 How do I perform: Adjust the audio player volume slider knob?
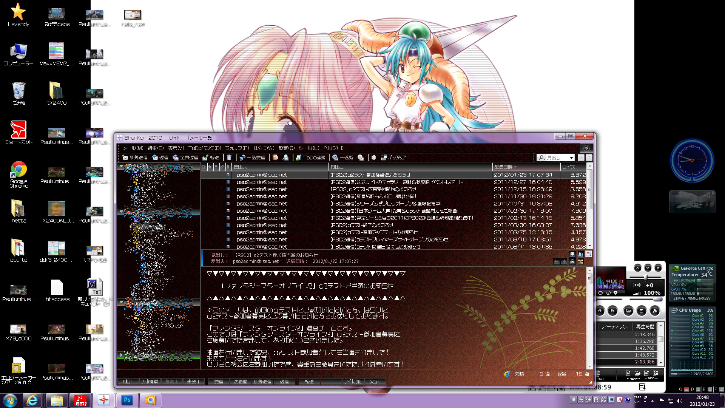pyautogui.click(x=657, y=299)
